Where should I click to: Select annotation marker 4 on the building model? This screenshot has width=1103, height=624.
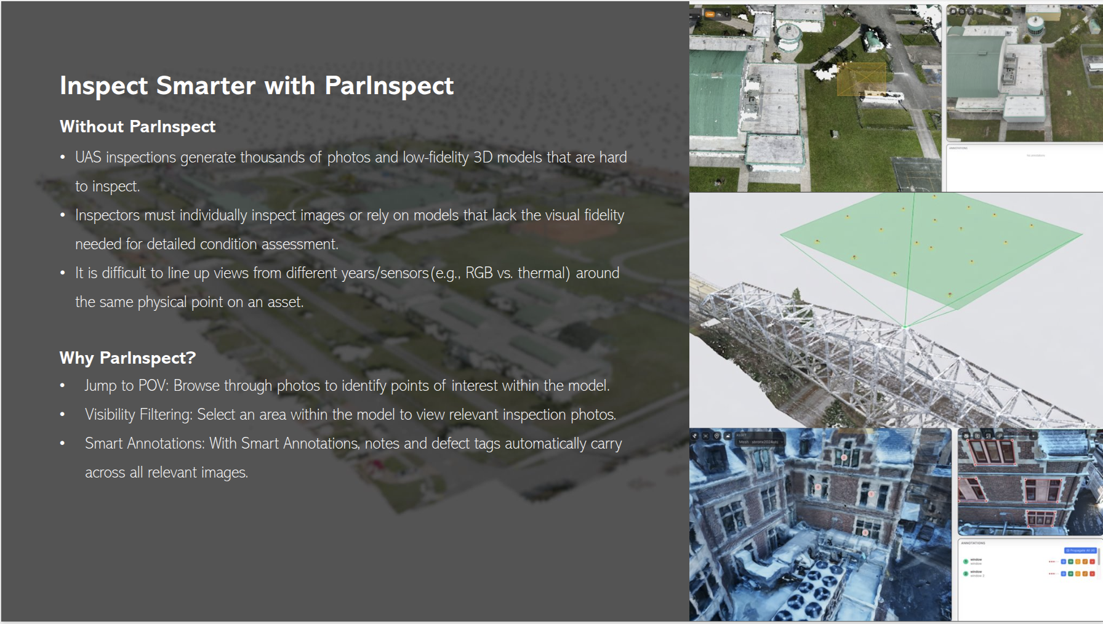(818, 487)
